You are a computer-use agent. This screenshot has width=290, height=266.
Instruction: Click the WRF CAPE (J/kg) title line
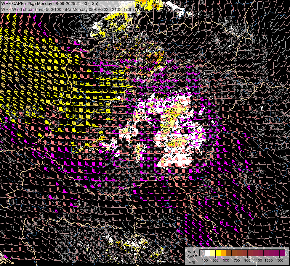49,4
